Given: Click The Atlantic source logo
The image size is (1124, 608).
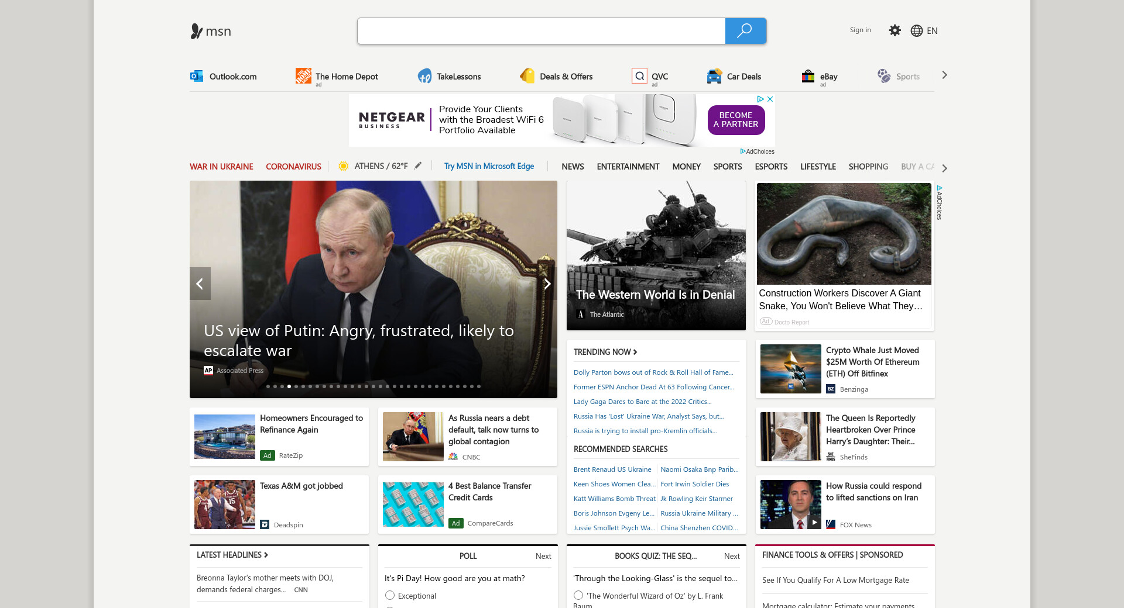Looking at the screenshot, I should (581, 315).
